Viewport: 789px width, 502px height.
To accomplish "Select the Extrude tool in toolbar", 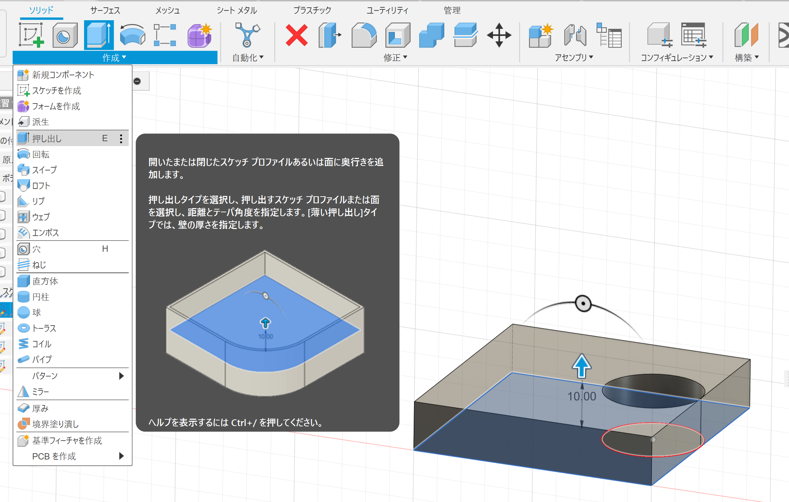I will tap(99, 35).
